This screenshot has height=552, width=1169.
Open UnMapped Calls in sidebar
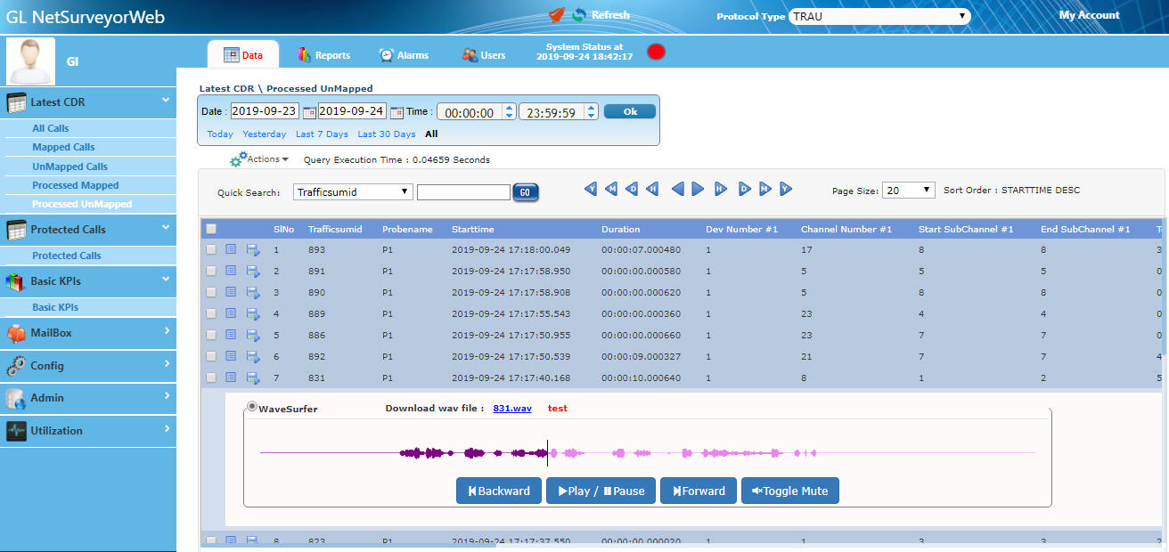coord(69,166)
